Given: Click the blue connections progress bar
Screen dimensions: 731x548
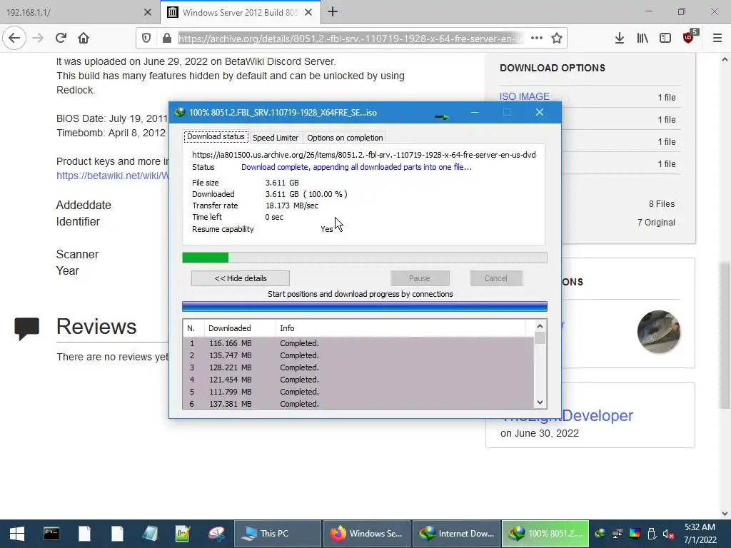Looking at the screenshot, I should click(x=365, y=306).
